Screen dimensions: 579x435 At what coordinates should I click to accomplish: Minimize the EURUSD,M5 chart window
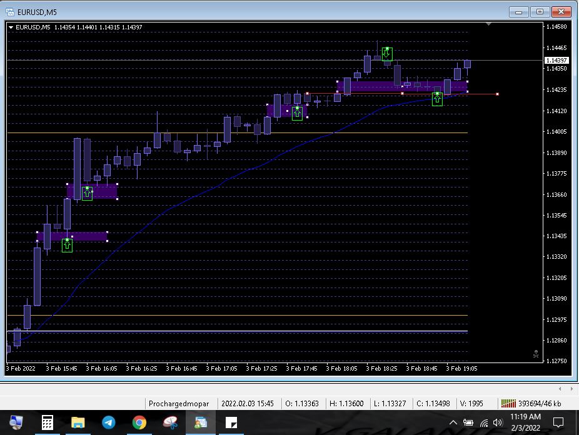518,12
